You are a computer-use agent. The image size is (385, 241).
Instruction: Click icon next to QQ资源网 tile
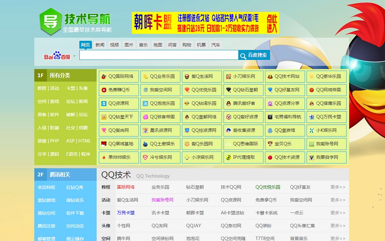coord(104,103)
